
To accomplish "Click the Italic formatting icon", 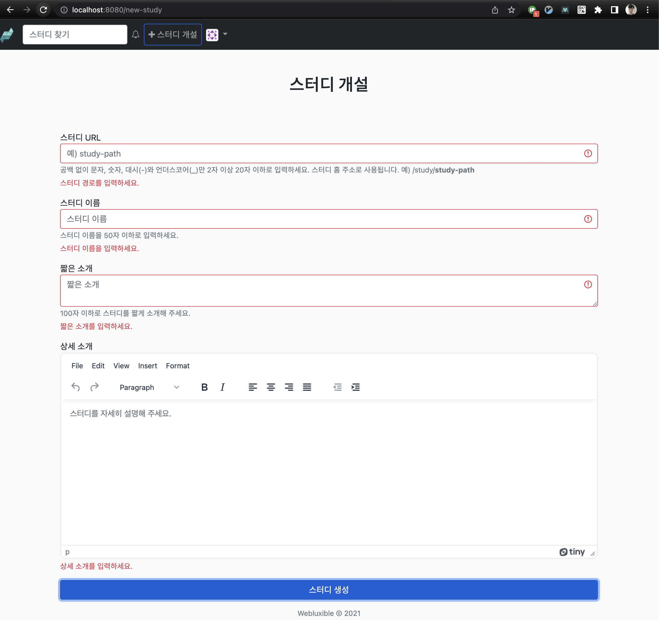I will (x=223, y=387).
